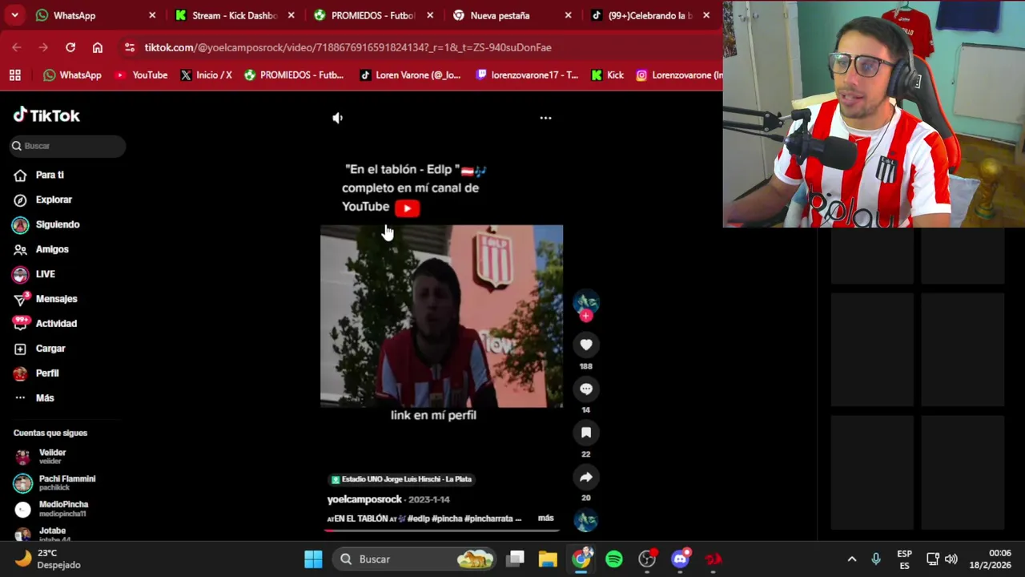
Task: Go back in the browser
Action: pyautogui.click(x=17, y=47)
